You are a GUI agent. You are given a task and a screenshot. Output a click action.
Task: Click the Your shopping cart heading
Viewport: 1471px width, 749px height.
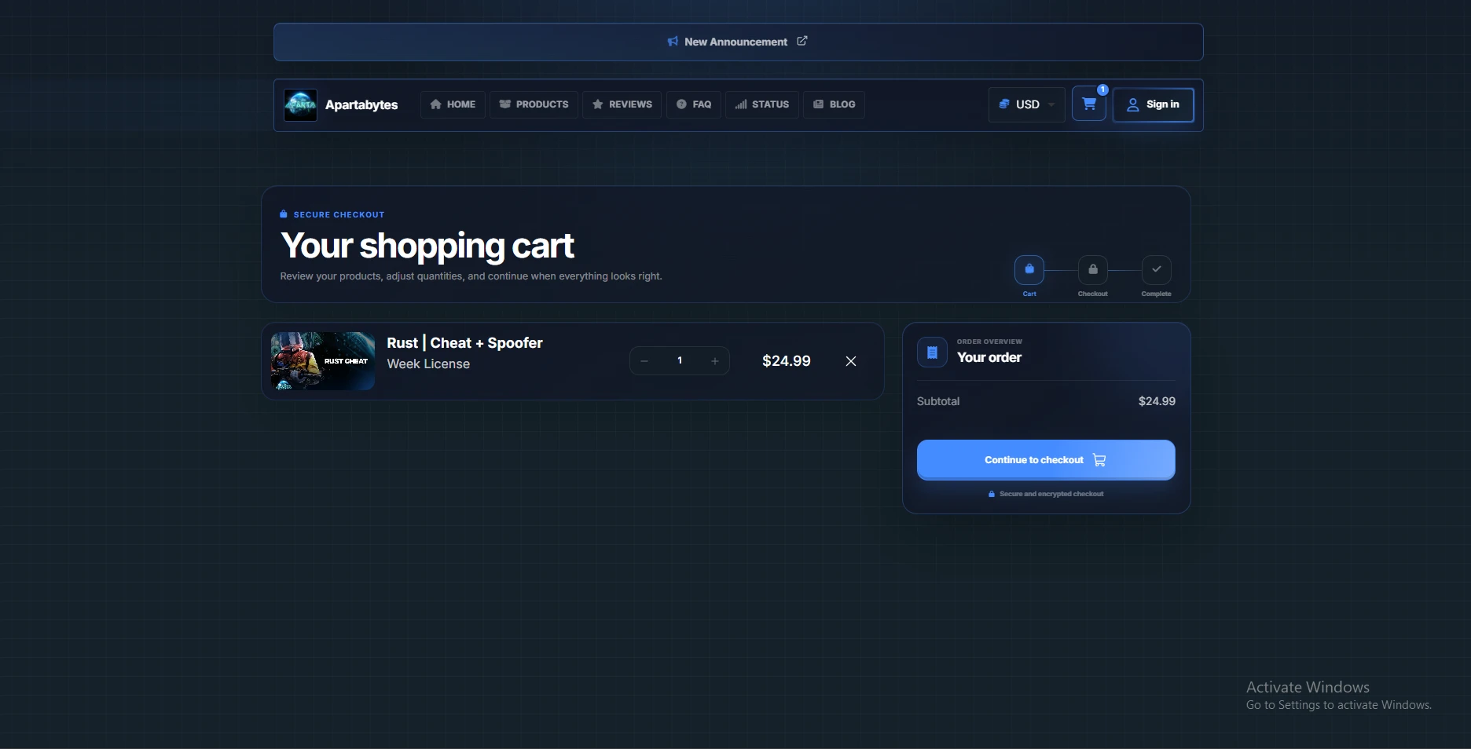427,247
